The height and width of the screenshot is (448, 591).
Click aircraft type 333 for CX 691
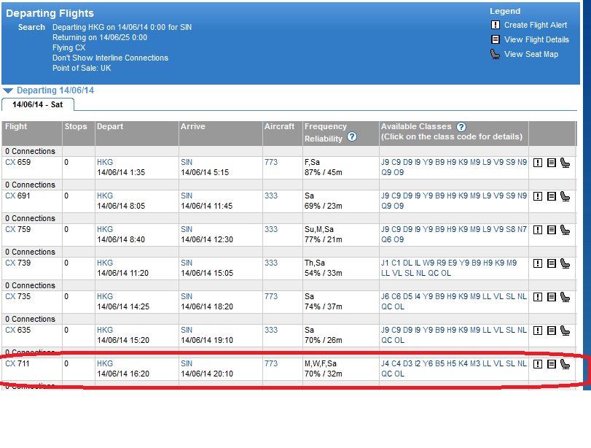(271, 196)
